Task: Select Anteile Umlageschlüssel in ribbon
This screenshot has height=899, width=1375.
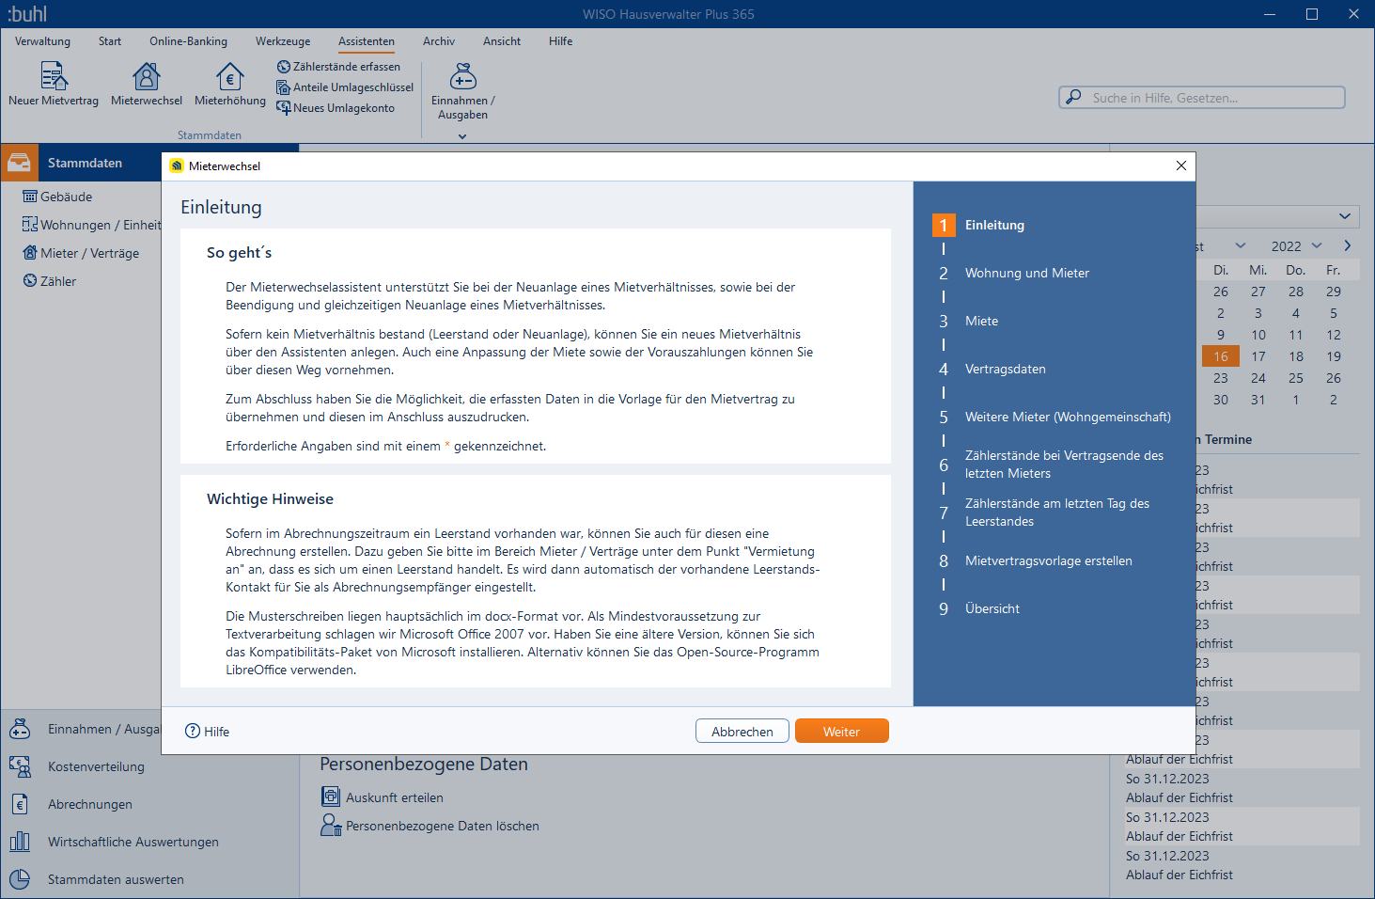Action: [345, 87]
